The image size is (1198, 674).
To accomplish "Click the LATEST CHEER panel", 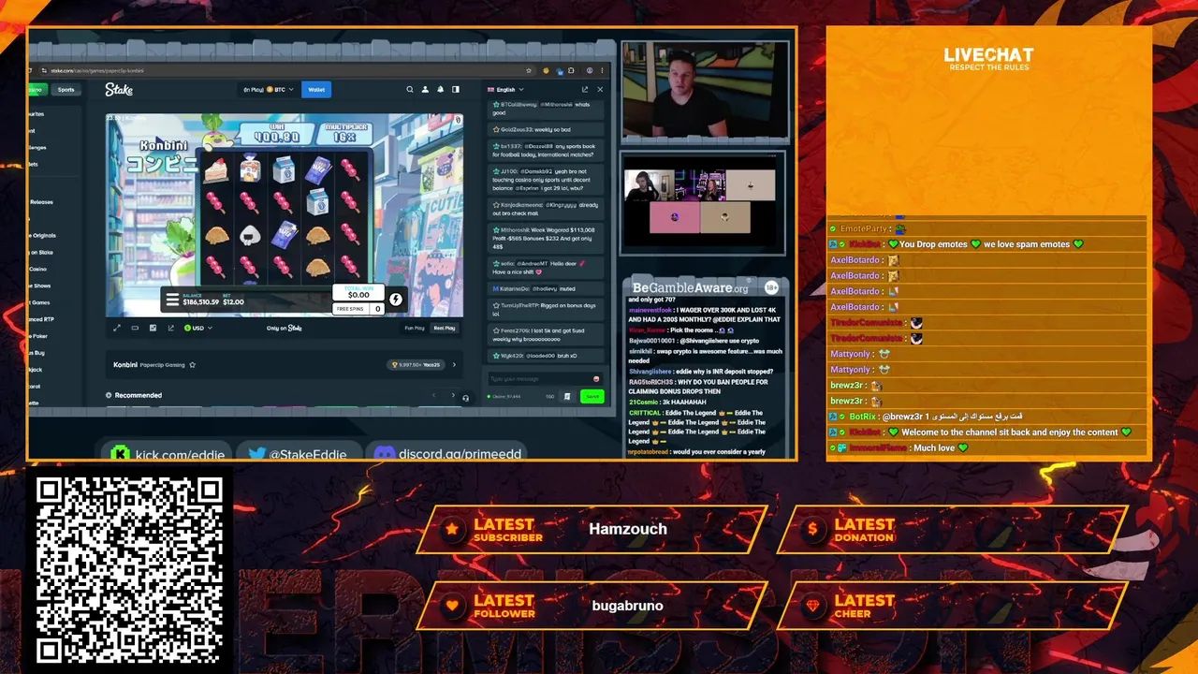I will pyautogui.click(x=955, y=607).
